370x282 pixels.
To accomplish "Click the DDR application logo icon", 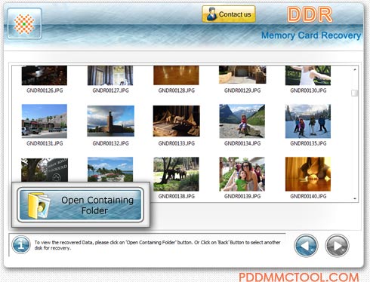I will (24, 23).
